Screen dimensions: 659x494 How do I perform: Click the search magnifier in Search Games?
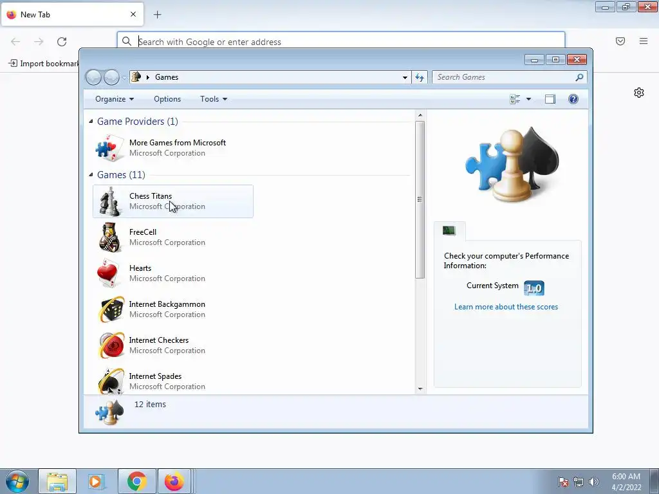point(579,77)
